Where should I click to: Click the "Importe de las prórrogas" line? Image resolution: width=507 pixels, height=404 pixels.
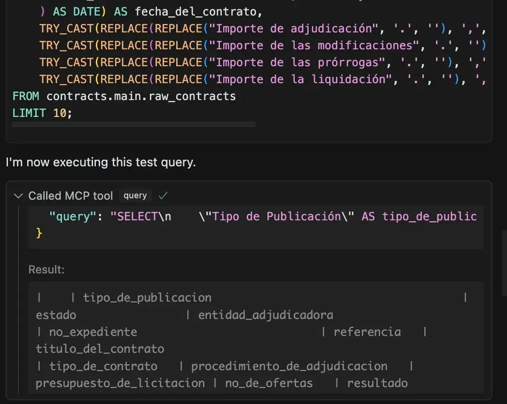(x=263, y=62)
